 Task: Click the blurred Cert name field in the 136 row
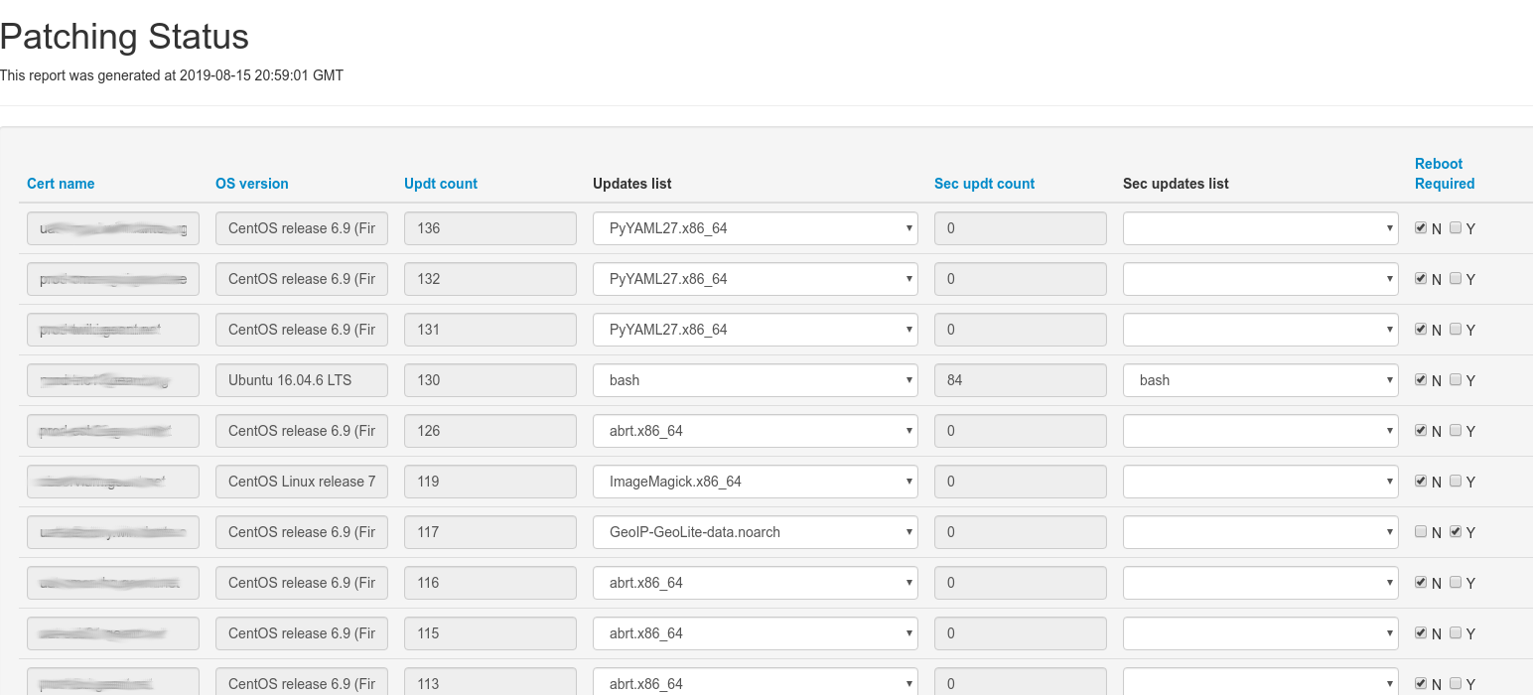pos(113,228)
